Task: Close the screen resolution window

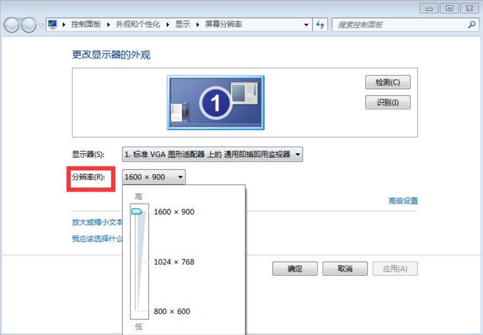Action: pos(469,8)
